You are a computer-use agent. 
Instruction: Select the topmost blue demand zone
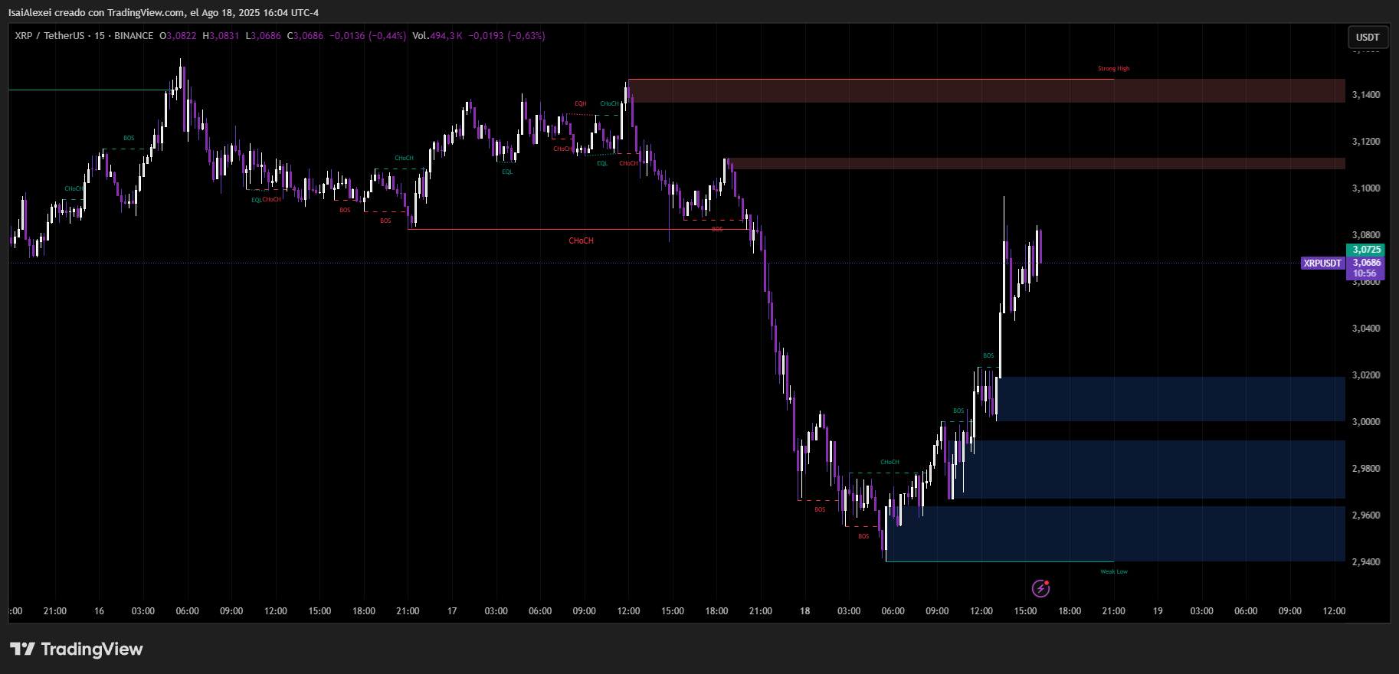coord(1170,398)
